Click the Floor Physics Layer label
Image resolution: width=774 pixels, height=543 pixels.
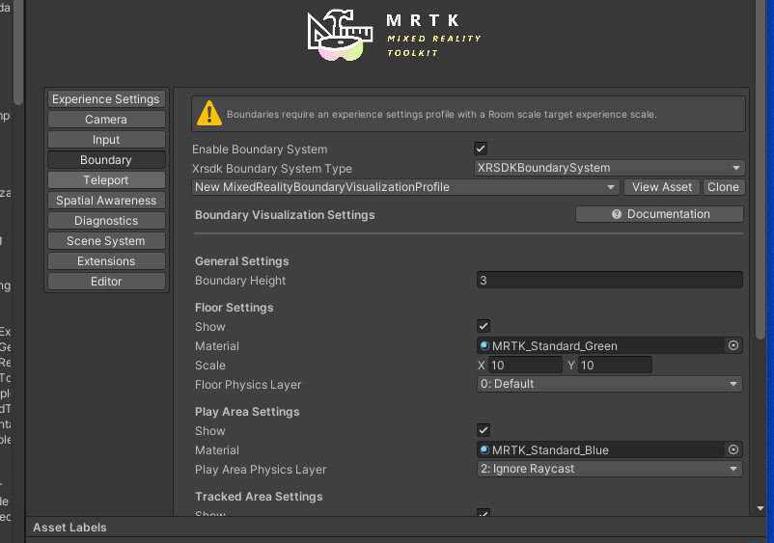click(248, 384)
